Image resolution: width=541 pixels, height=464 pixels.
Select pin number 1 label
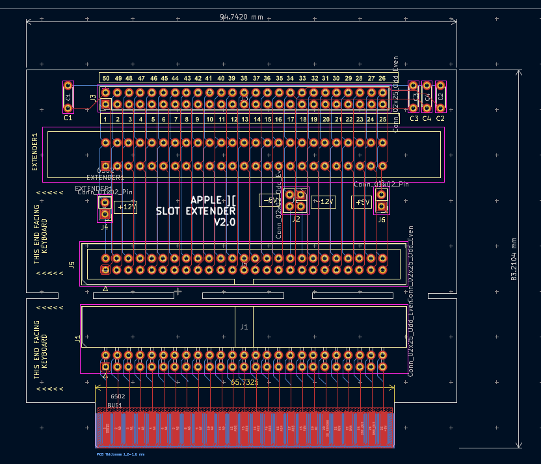pyautogui.click(x=105, y=120)
